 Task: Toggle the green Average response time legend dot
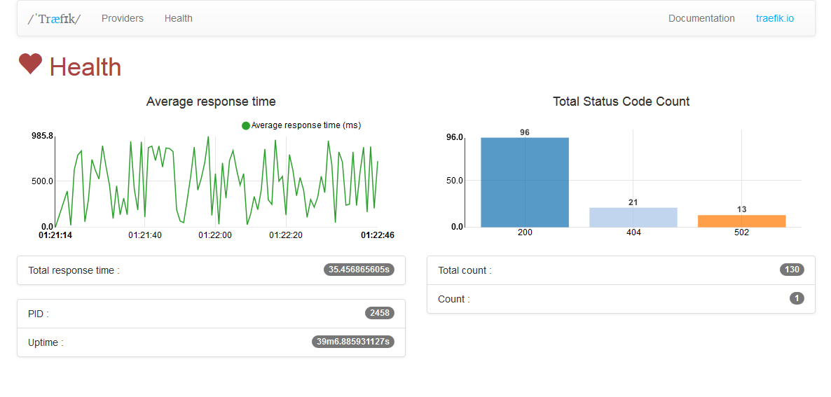pyautogui.click(x=246, y=125)
